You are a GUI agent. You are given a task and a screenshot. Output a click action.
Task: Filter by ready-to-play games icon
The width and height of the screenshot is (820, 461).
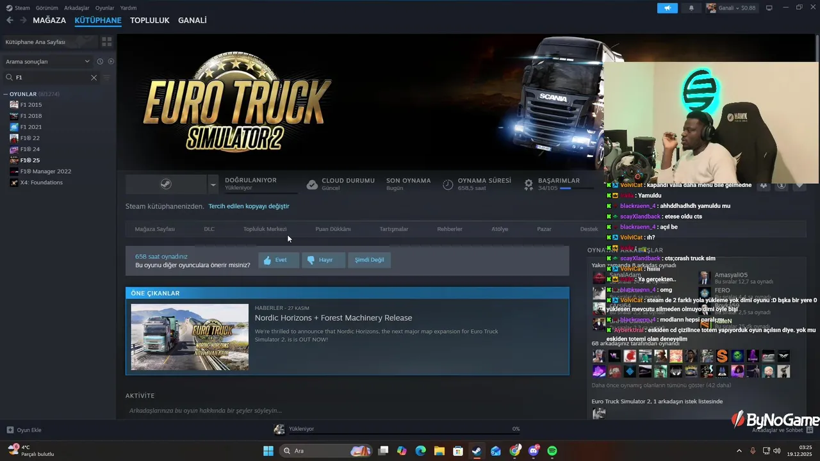(x=111, y=61)
